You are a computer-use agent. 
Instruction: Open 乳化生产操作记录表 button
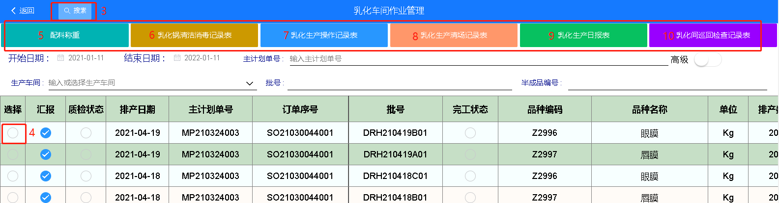(x=324, y=35)
